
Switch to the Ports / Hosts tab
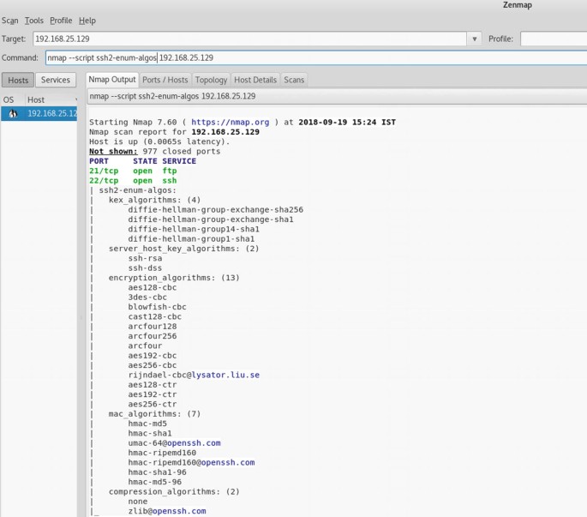click(x=165, y=80)
